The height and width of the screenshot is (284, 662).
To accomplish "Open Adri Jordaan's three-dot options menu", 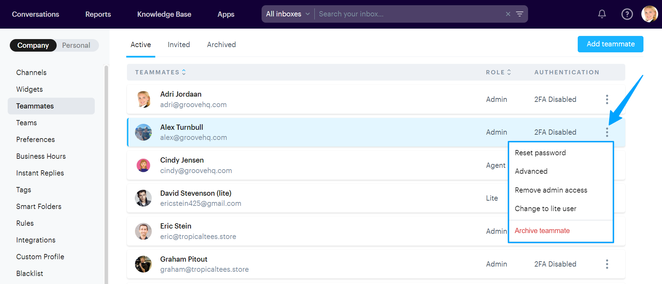I will tap(607, 99).
